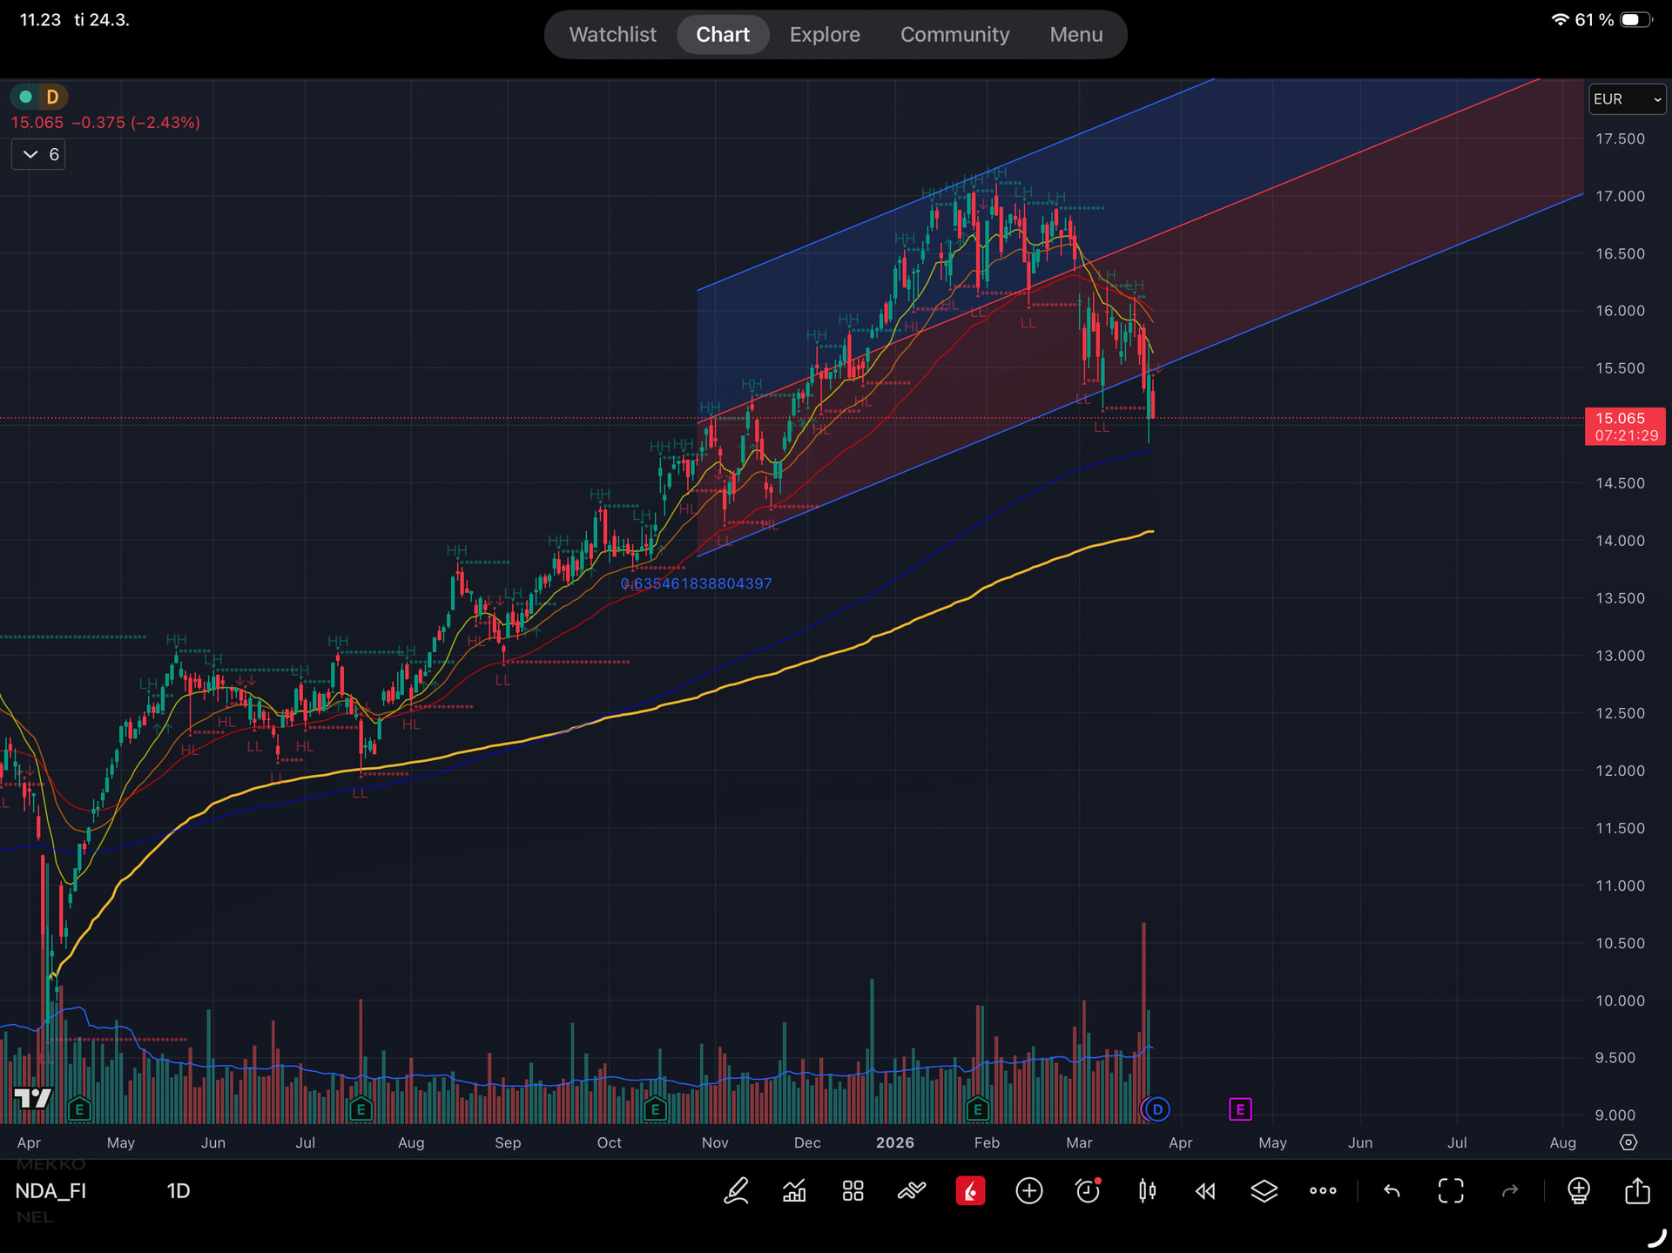Enter fullscreen mode with the brackets icon
Image resolution: width=1672 pixels, height=1253 pixels.
tap(1451, 1190)
